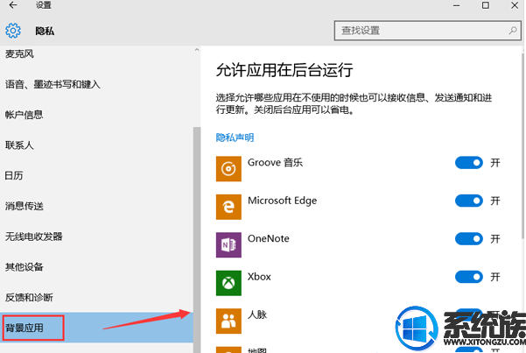Go to 反馈和诊断 settings
Screen dimensions: 526x353
click(29, 297)
